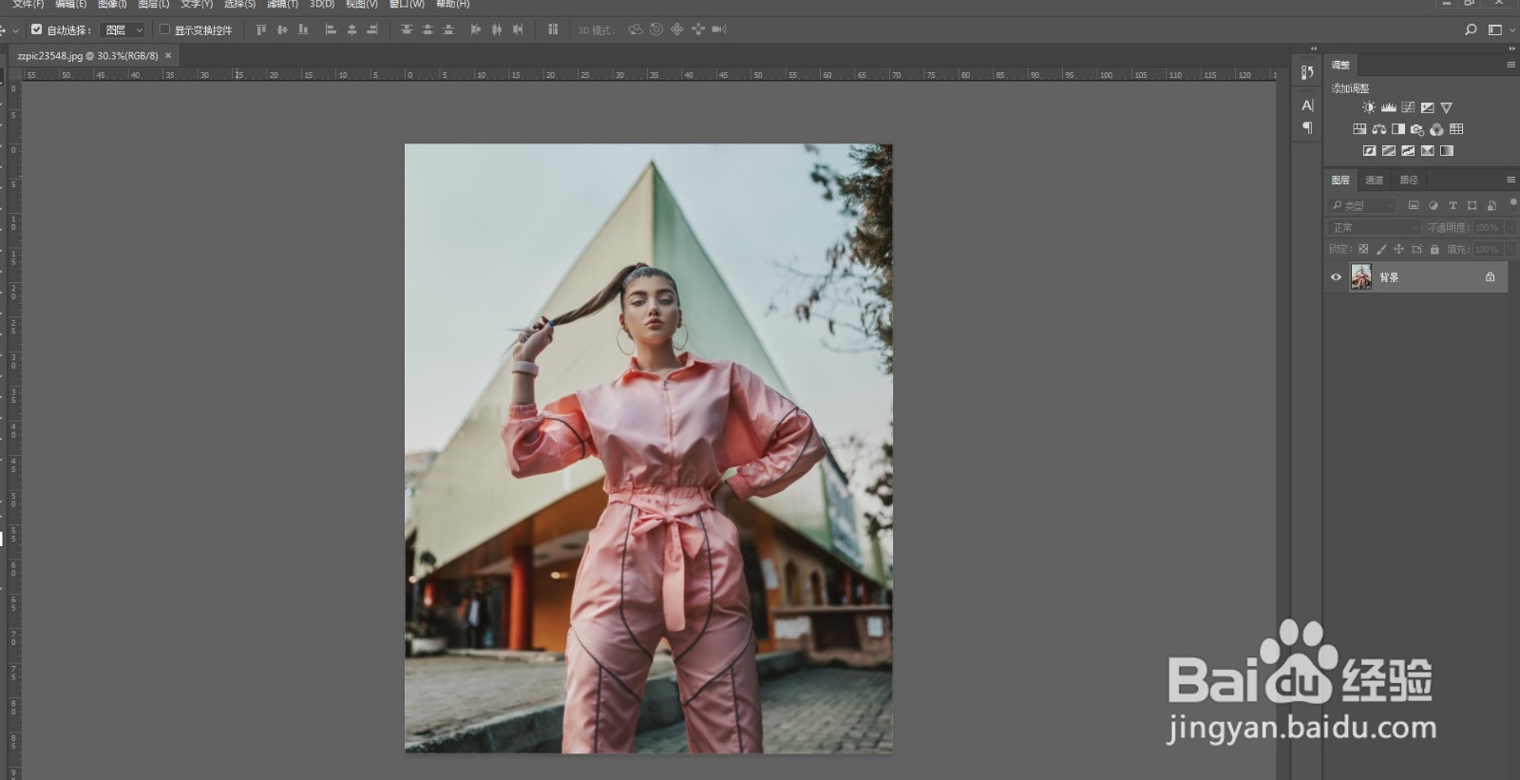The height and width of the screenshot is (780, 1520).
Task: Open 正常 blend mode dropdown
Action: (x=1374, y=227)
